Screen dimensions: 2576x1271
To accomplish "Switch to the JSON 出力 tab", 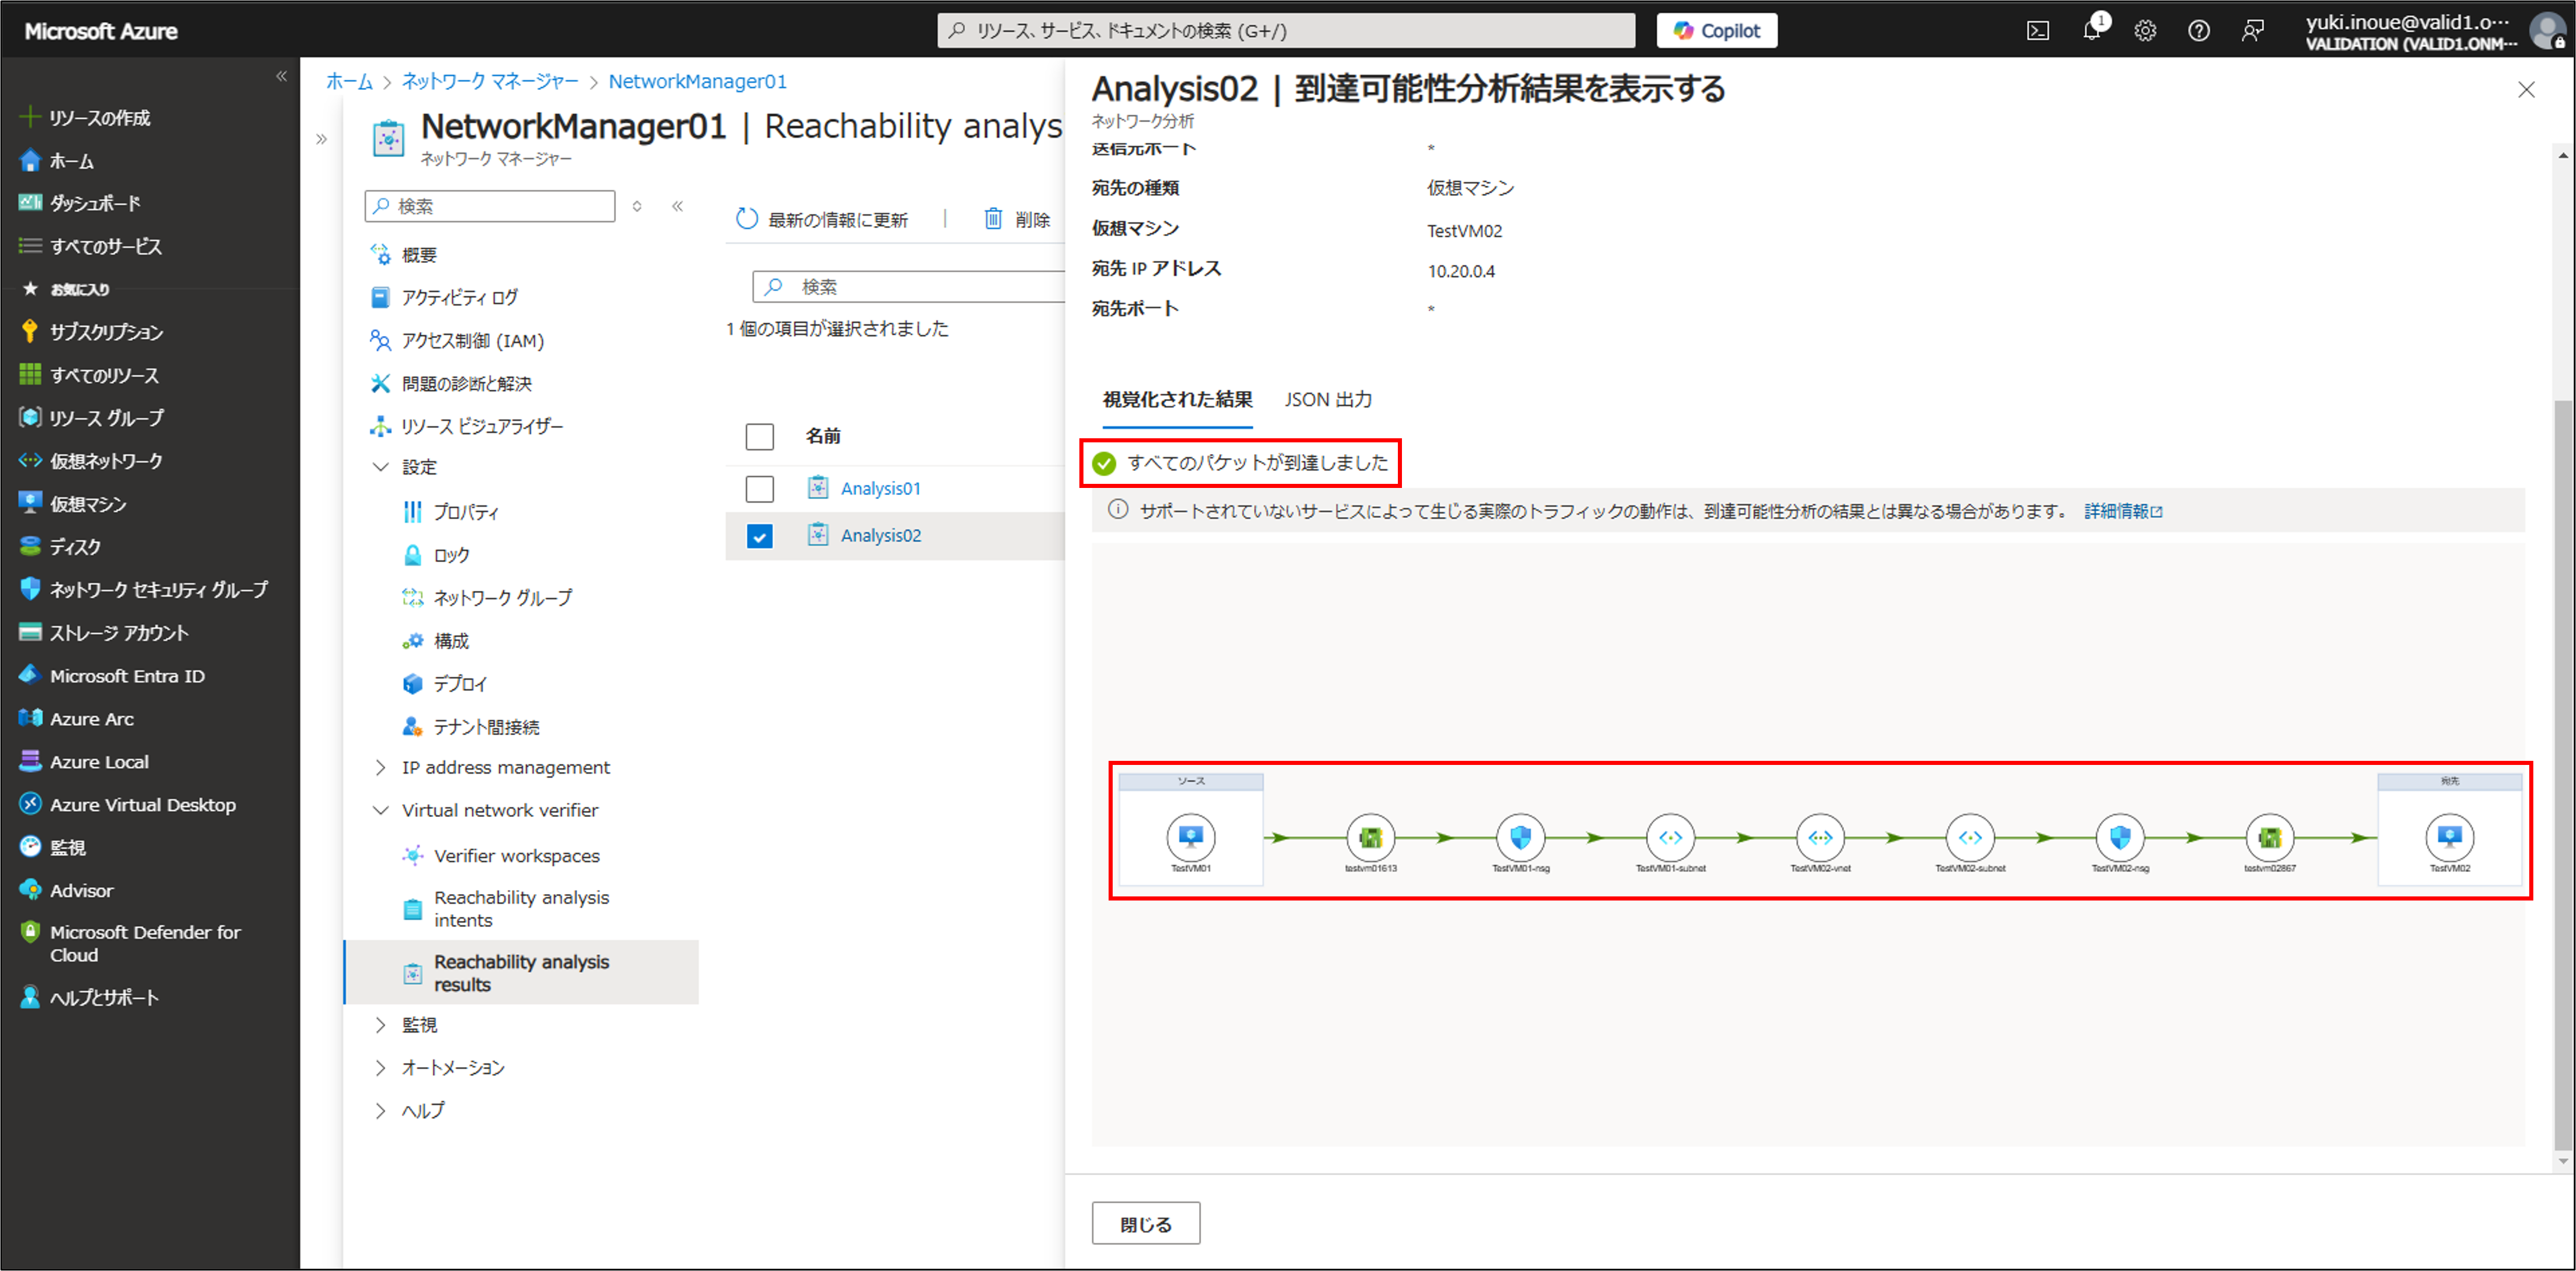I will click(1327, 400).
